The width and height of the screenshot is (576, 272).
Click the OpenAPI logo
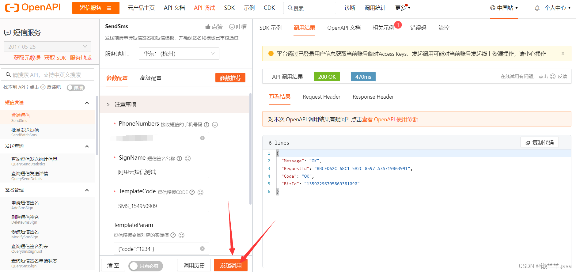coord(33,8)
